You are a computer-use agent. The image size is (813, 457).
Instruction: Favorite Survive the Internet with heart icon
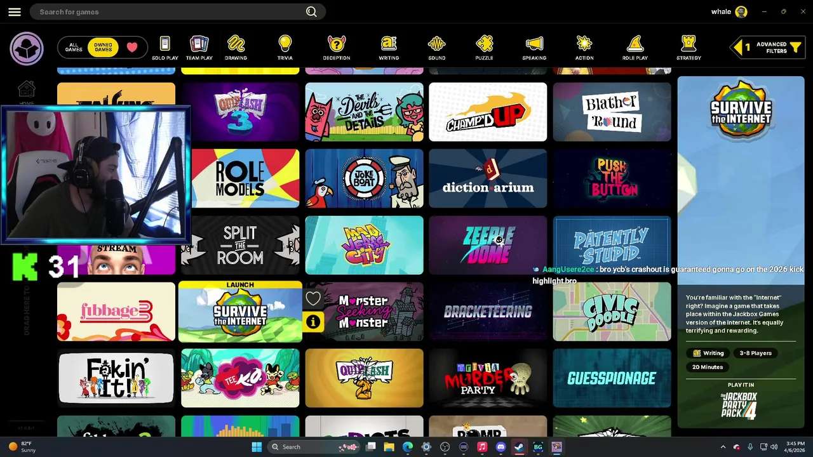(313, 298)
